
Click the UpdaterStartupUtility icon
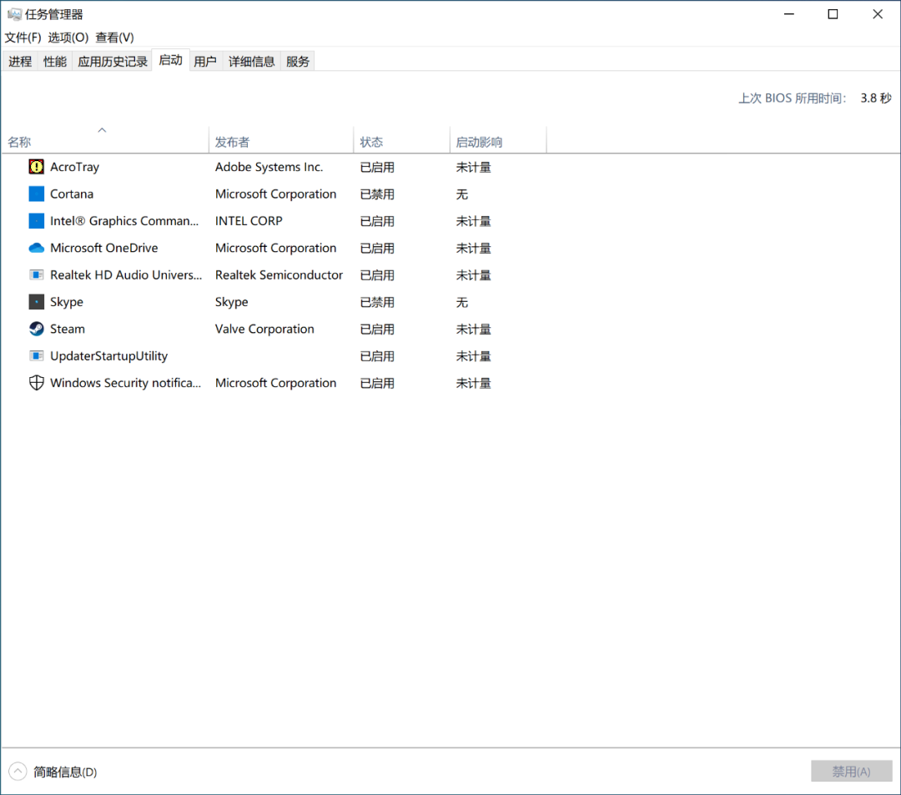click(x=36, y=355)
